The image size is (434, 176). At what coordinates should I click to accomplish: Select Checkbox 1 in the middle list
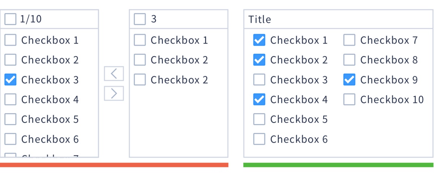point(140,40)
